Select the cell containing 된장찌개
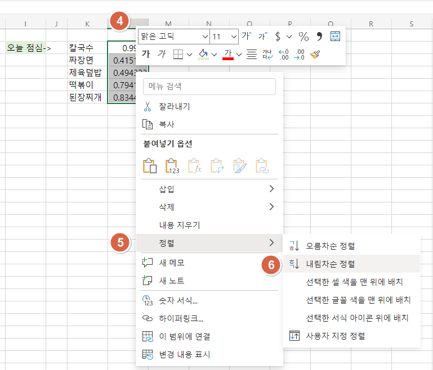Screen dimensions: 433x370 pos(87,97)
